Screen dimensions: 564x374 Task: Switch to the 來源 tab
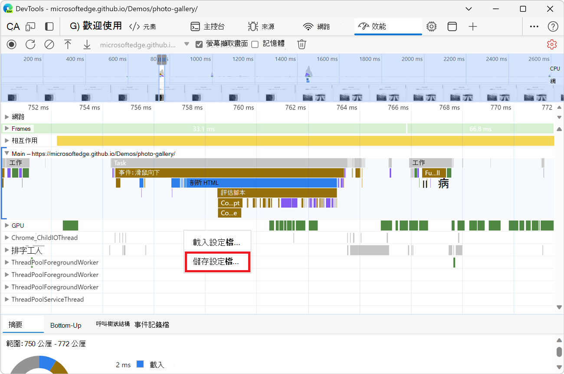(x=261, y=27)
